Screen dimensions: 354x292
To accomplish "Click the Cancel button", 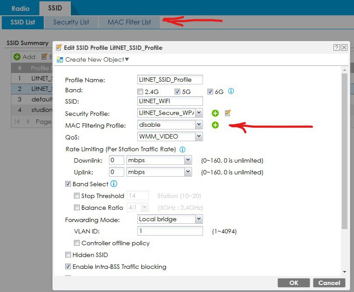I will tap(329, 283).
